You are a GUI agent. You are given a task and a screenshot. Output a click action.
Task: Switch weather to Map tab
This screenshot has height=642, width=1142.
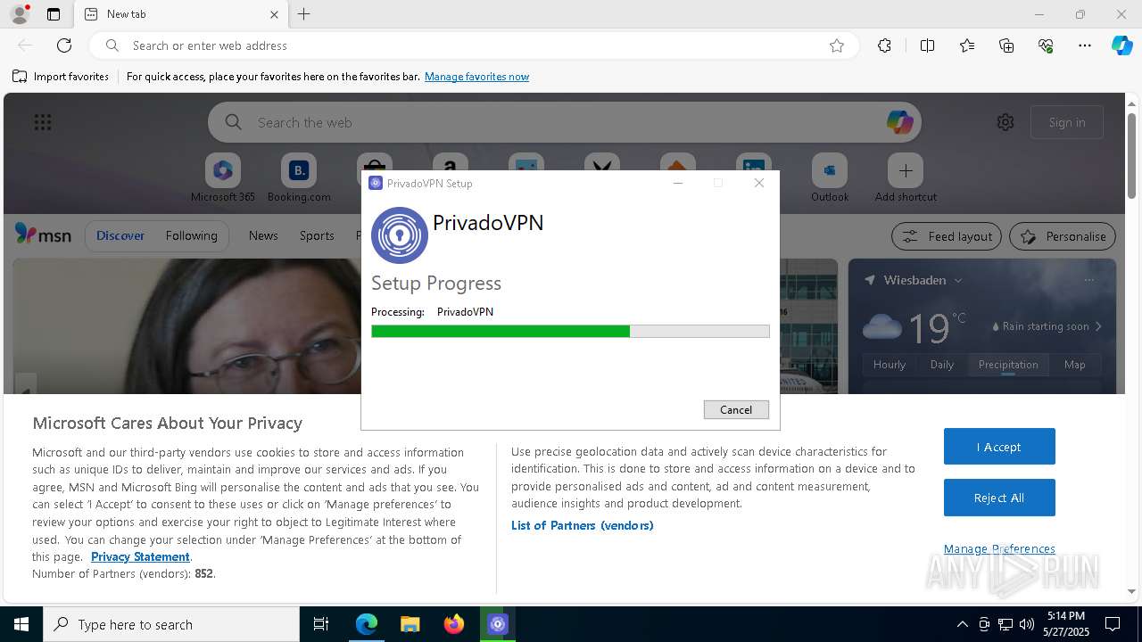[1075, 364]
